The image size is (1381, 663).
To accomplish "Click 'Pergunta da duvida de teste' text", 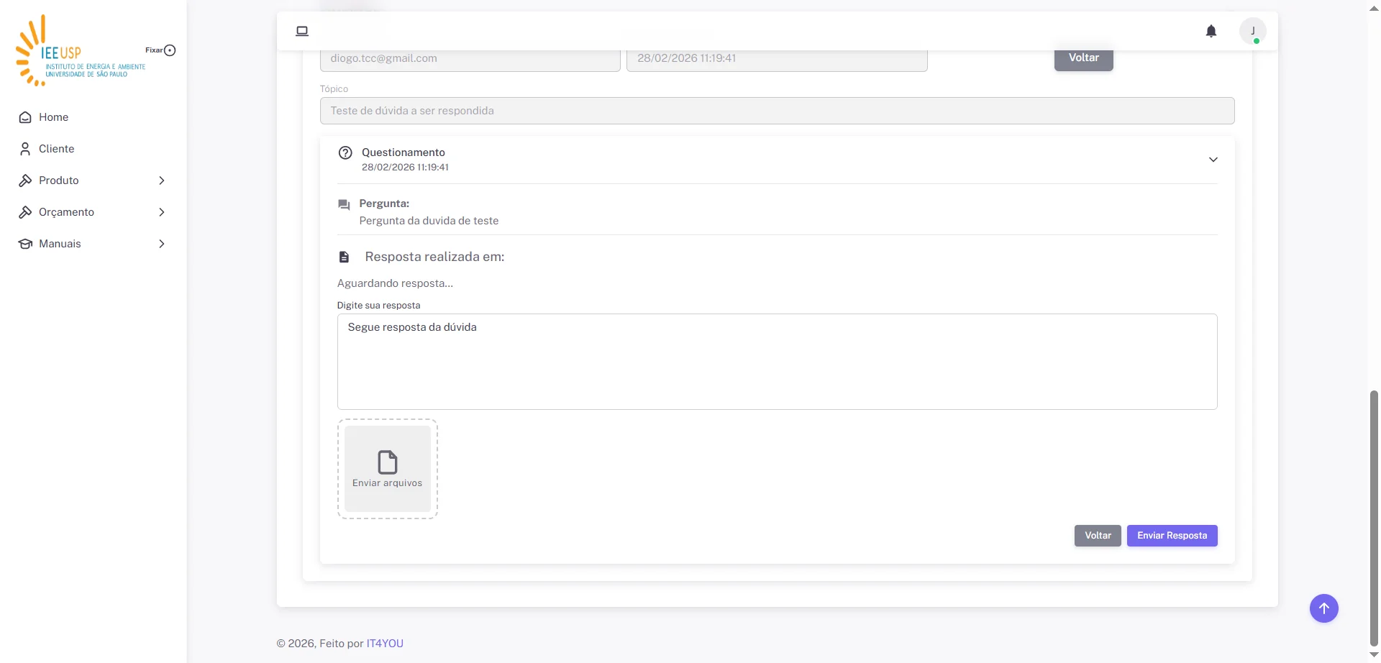I will (x=429, y=221).
